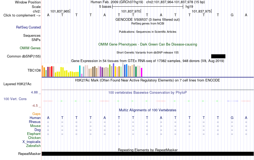Open 'Multiz Alignments of 100 Vertebrates' title

(148, 110)
